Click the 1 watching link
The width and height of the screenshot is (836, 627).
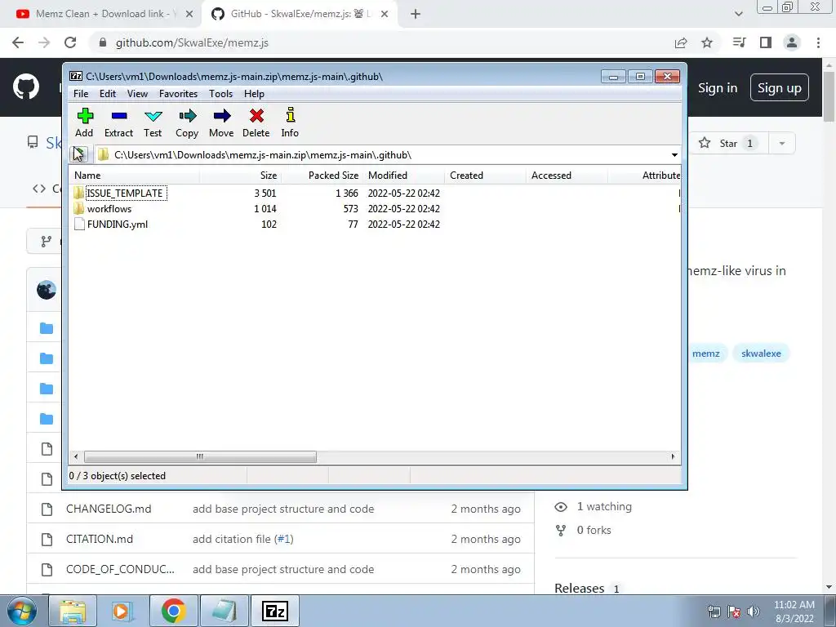604,506
